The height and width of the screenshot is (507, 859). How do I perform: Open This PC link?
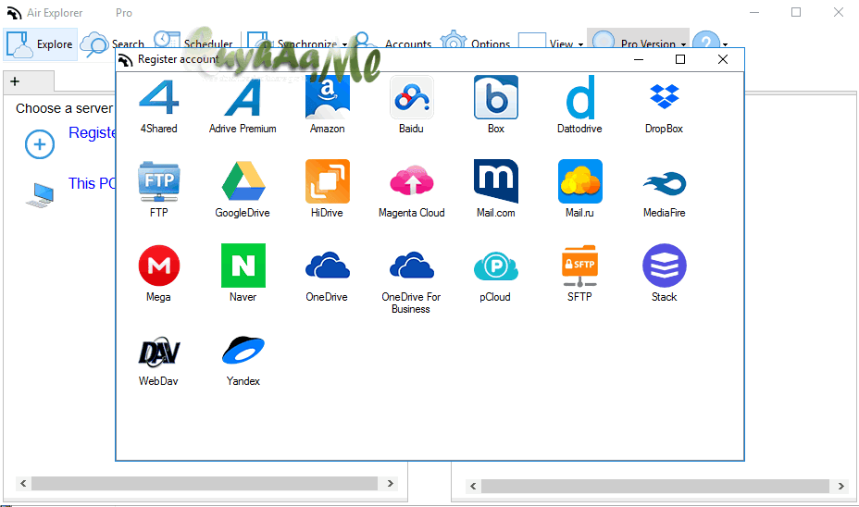(x=92, y=183)
